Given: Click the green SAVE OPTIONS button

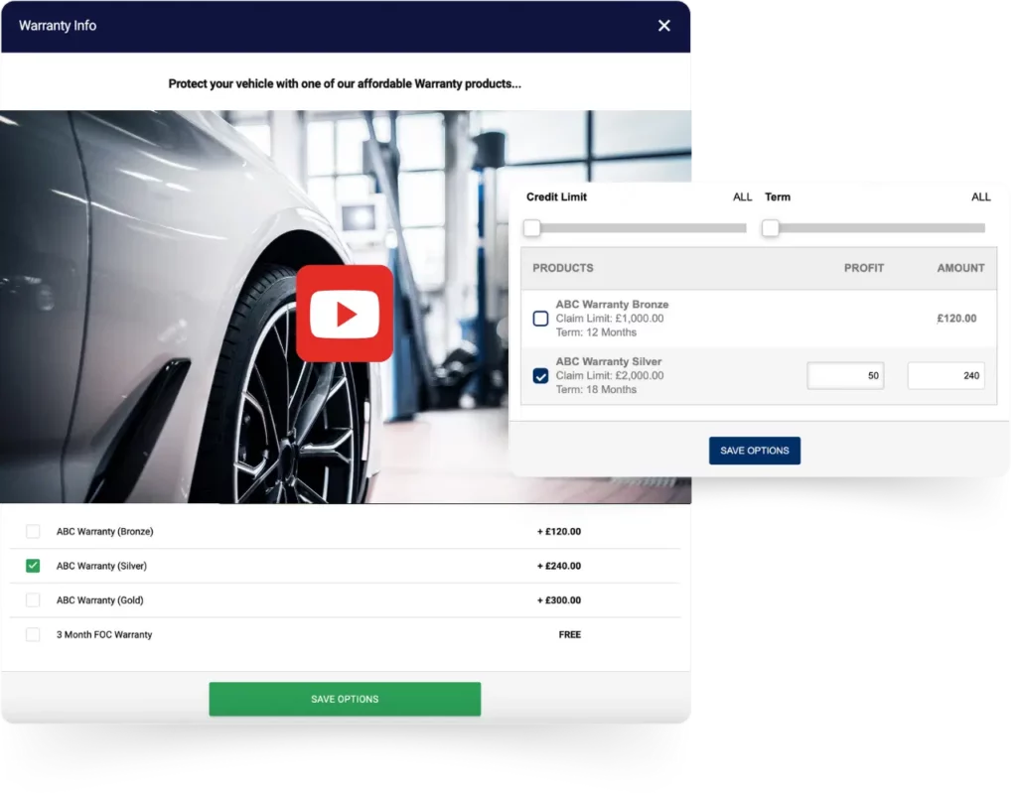Looking at the screenshot, I should (x=345, y=699).
